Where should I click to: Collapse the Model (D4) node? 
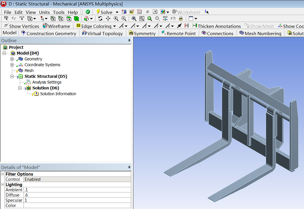tap(4, 53)
